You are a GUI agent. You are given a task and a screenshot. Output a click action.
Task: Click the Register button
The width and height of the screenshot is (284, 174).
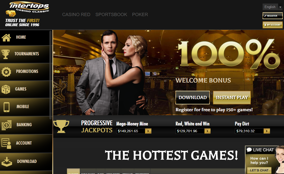click(273, 16)
